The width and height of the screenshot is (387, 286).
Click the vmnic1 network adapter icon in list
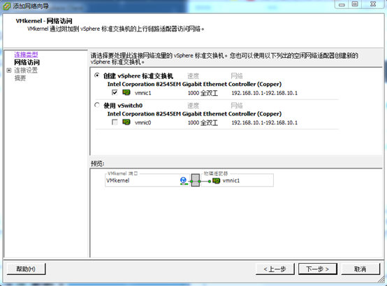[x=126, y=92]
